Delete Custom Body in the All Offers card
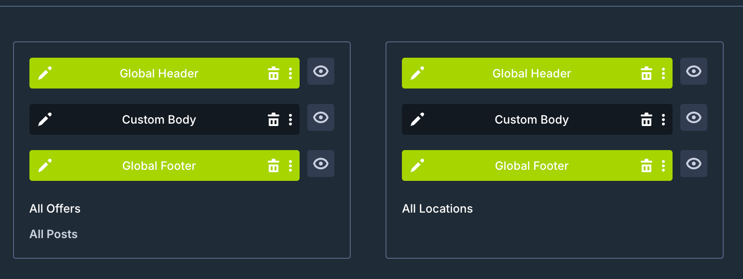Image resolution: width=743 pixels, height=279 pixels. [274, 119]
